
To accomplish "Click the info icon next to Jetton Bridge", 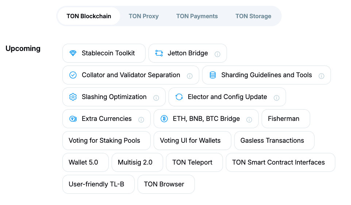I will tap(217, 54).
